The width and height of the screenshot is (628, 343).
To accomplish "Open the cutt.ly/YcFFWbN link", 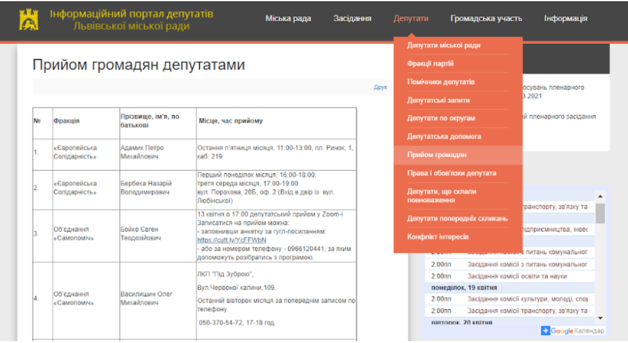I will (231, 240).
